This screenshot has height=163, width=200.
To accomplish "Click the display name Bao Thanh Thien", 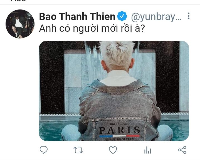I will coord(77,17).
